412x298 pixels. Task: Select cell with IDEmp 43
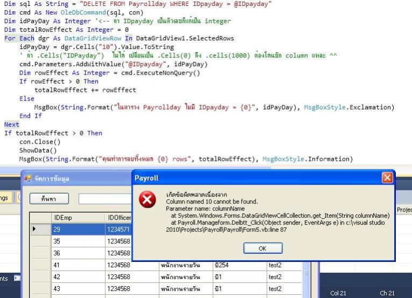pyautogui.click(x=78, y=288)
